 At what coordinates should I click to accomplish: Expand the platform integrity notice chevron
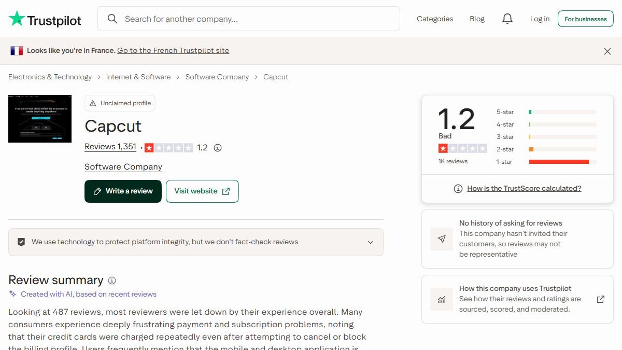[x=371, y=242]
